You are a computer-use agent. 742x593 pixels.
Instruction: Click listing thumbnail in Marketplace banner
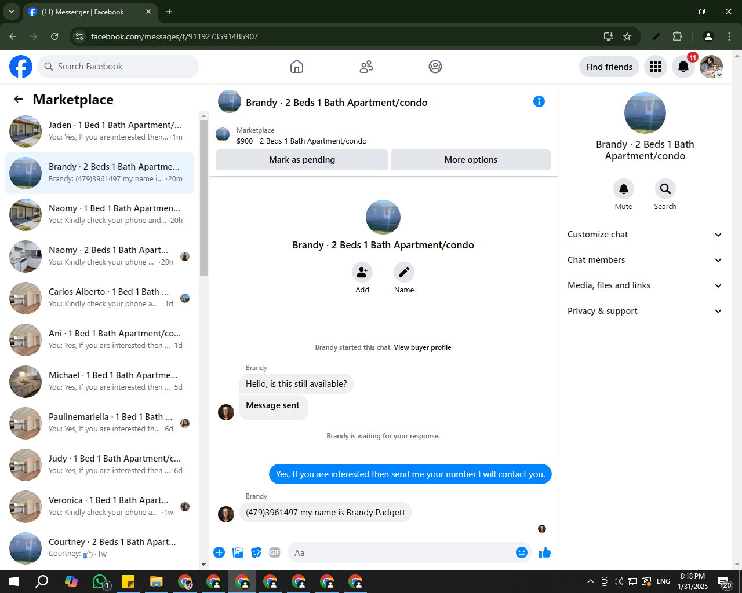(223, 135)
